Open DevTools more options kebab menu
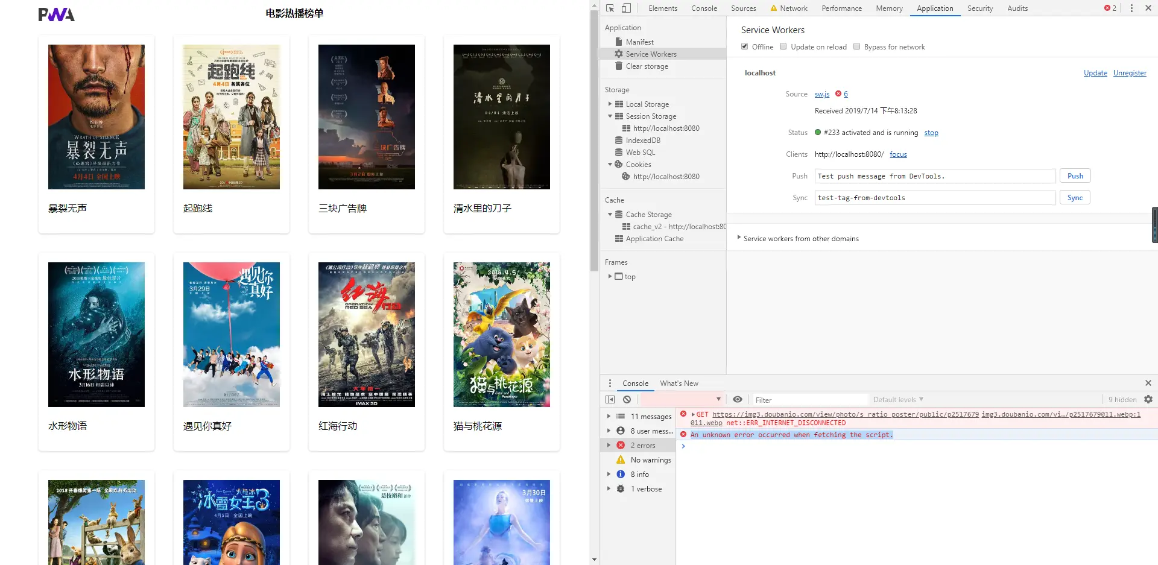The image size is (1158, 565). coord(1131,8)
